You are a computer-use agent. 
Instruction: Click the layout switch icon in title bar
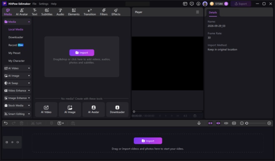185,4
